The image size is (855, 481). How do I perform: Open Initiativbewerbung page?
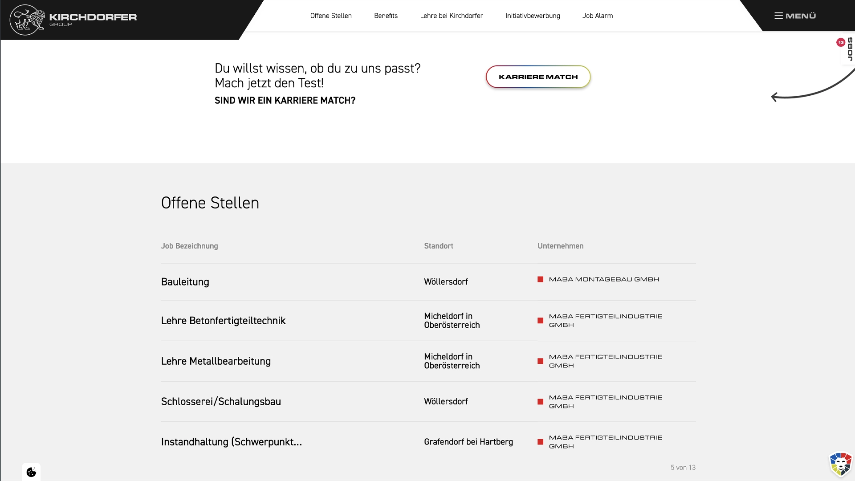coord(532,16)
